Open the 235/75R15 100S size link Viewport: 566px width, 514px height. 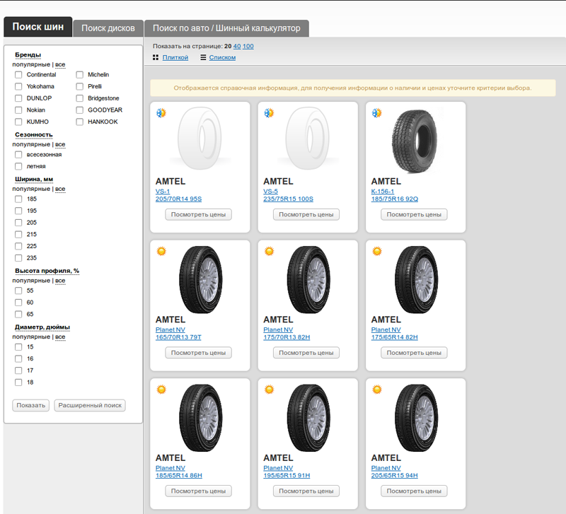pos(288,199)
